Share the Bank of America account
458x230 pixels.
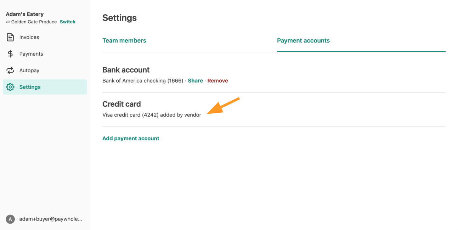click(x=195, y=81)
